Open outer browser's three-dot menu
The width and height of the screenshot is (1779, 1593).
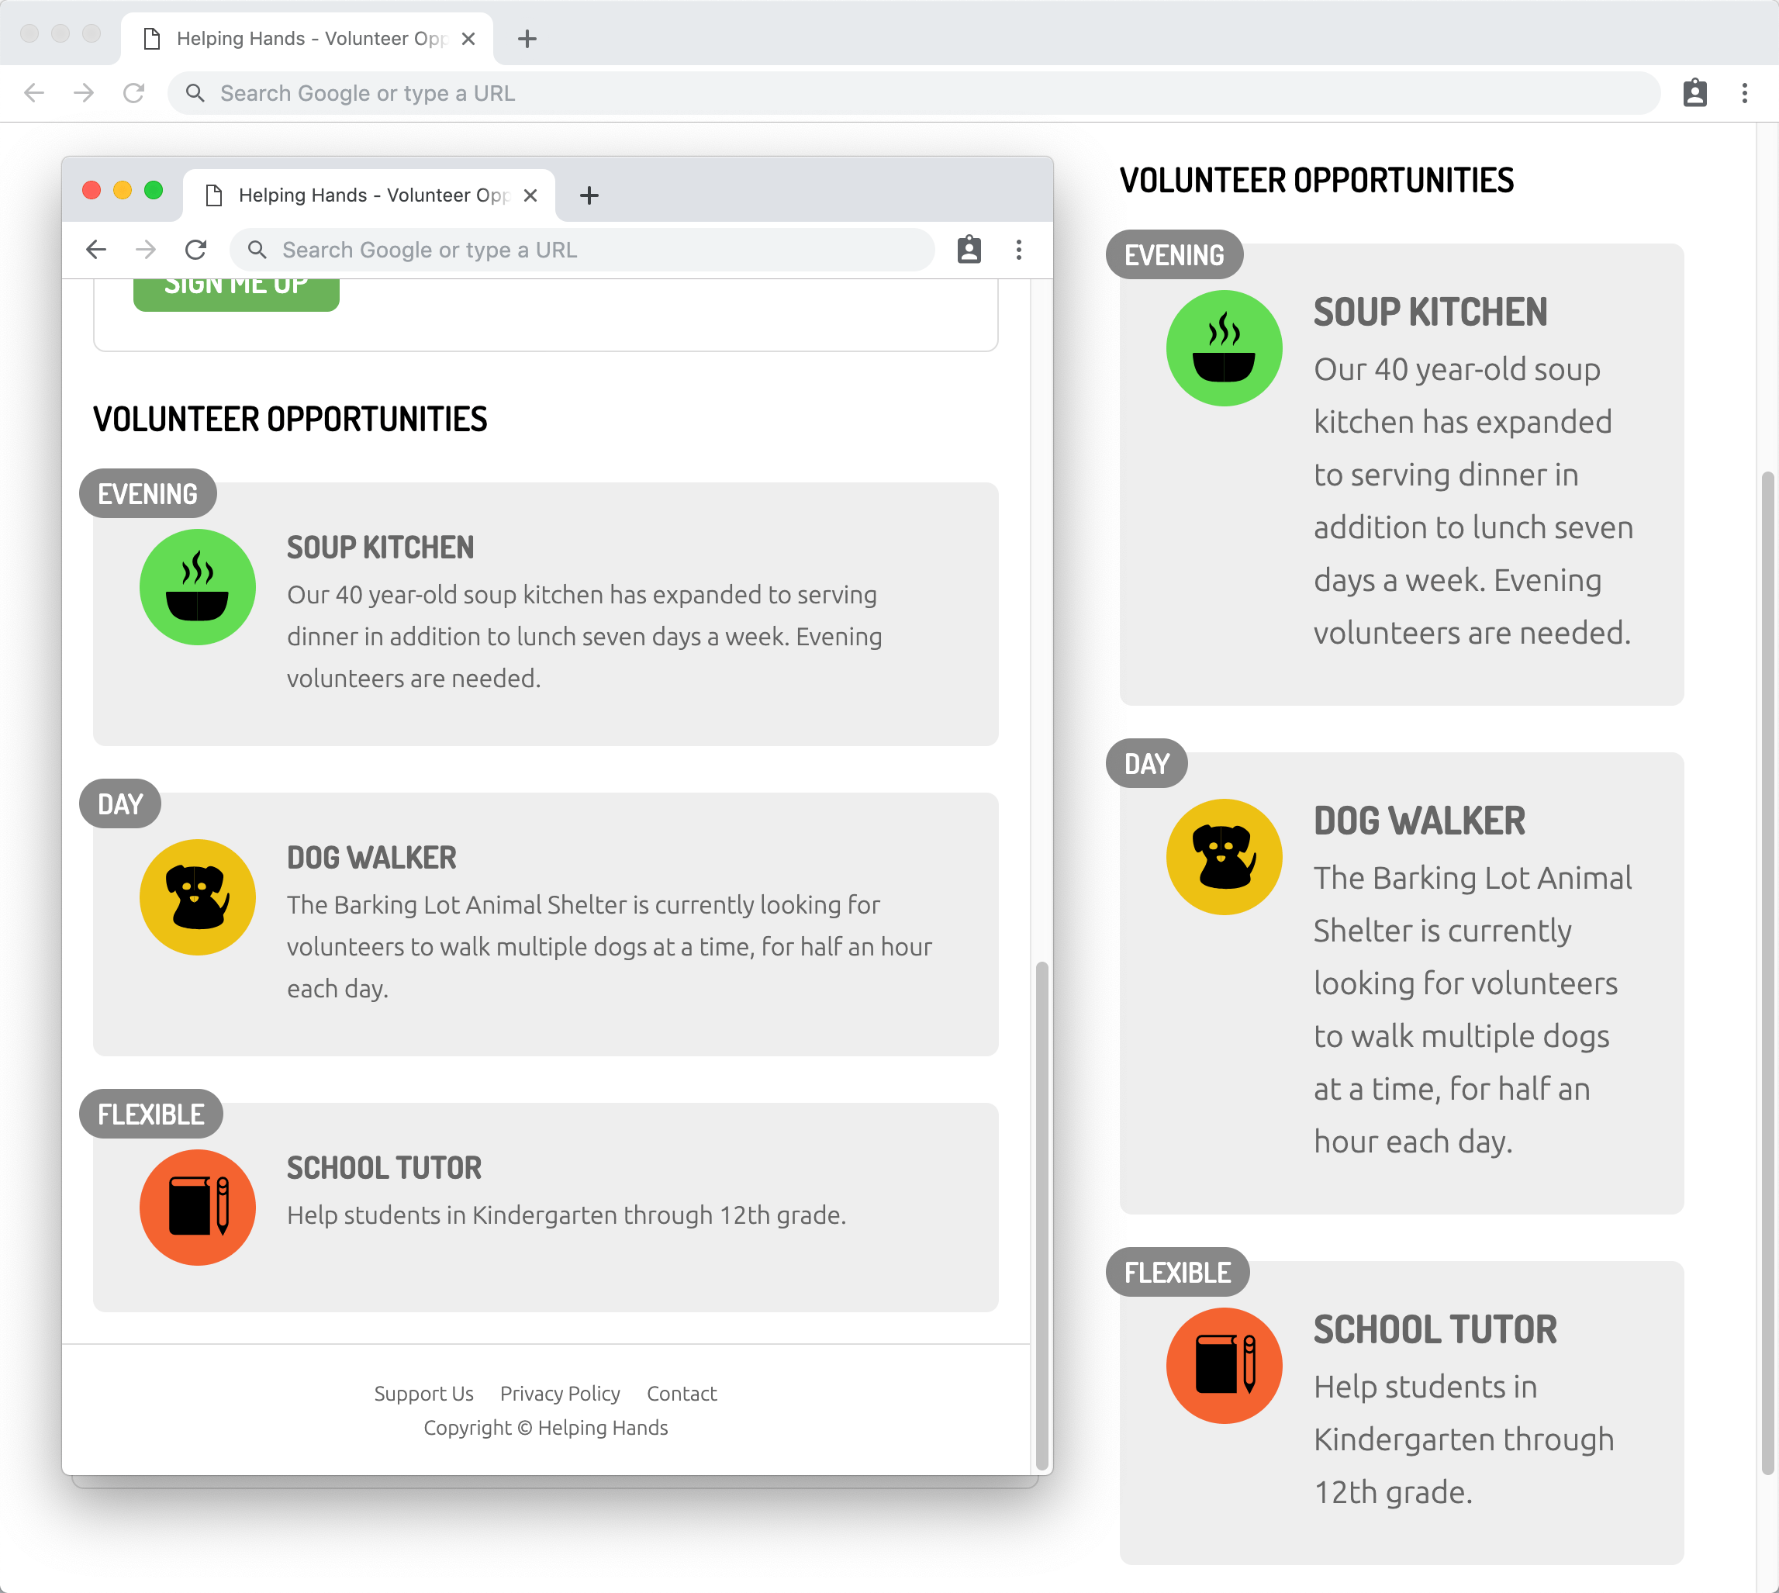(1744, 94)
